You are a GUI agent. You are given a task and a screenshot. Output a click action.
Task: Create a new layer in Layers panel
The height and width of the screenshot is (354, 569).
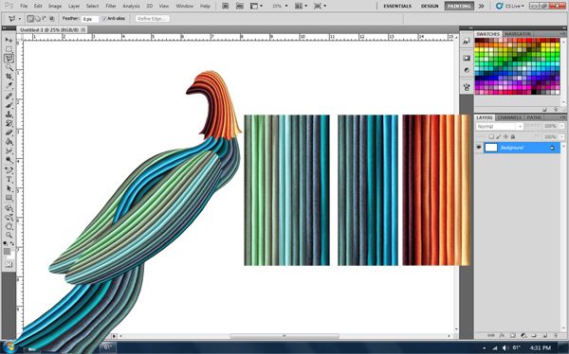click(545, 335)
